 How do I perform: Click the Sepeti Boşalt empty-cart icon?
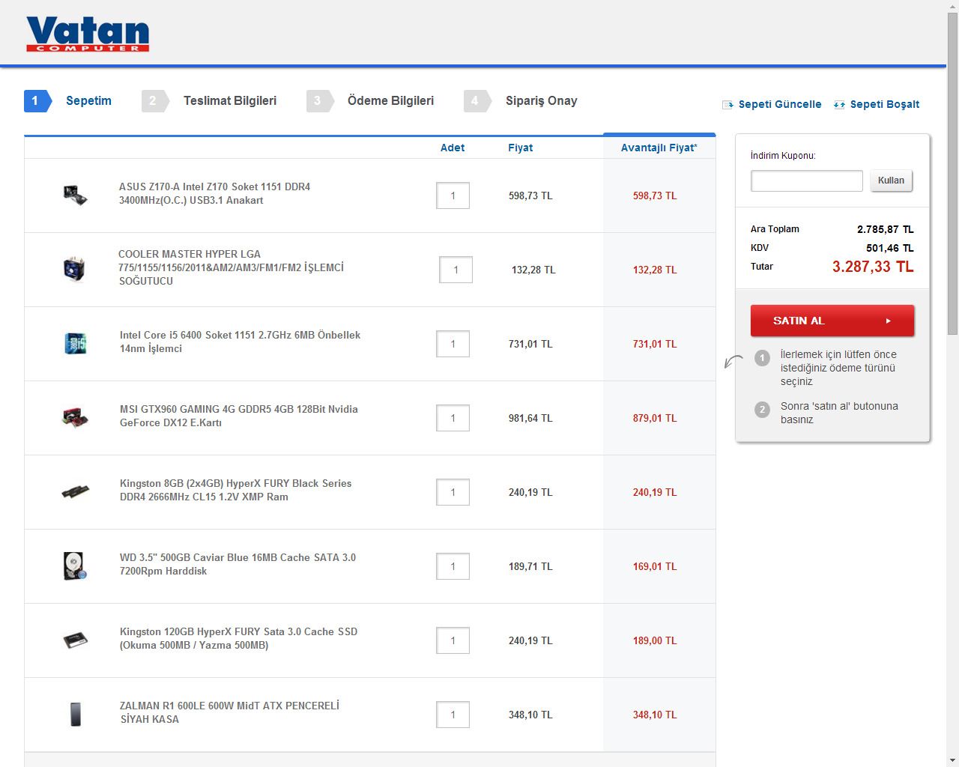839,105
